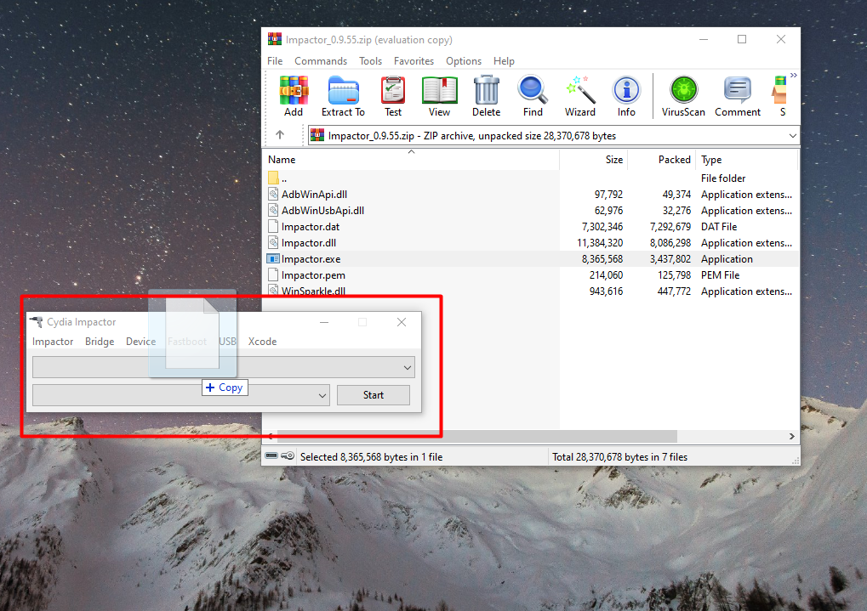This screenshot has height=611, width=867.
Task: Select AdbWinUsbApi.dll in the file list
Action: (531, 211)
